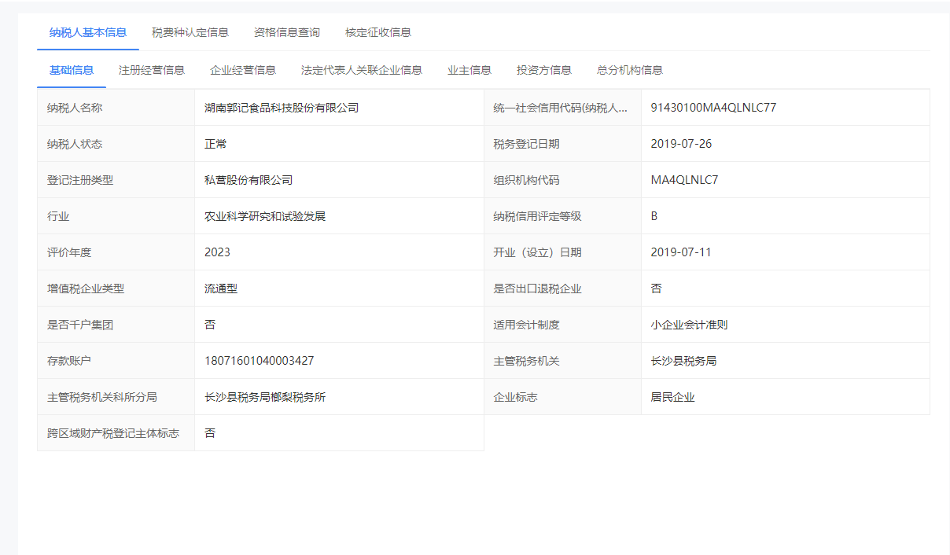Click the truncated 统一社会信用代码 label cell
Screen dimensions: 950x555
561,108
